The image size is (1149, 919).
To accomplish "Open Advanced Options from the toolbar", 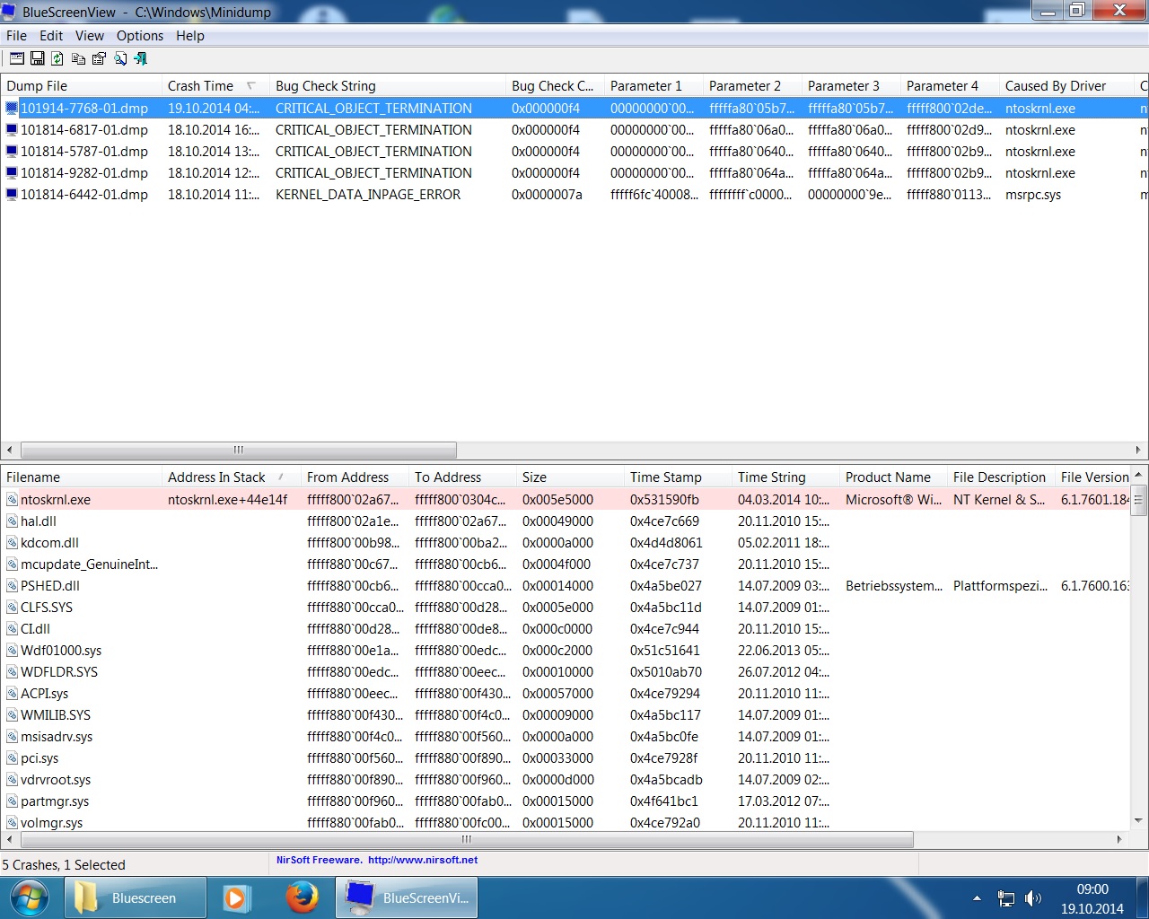I will click(x=16, y=58).
